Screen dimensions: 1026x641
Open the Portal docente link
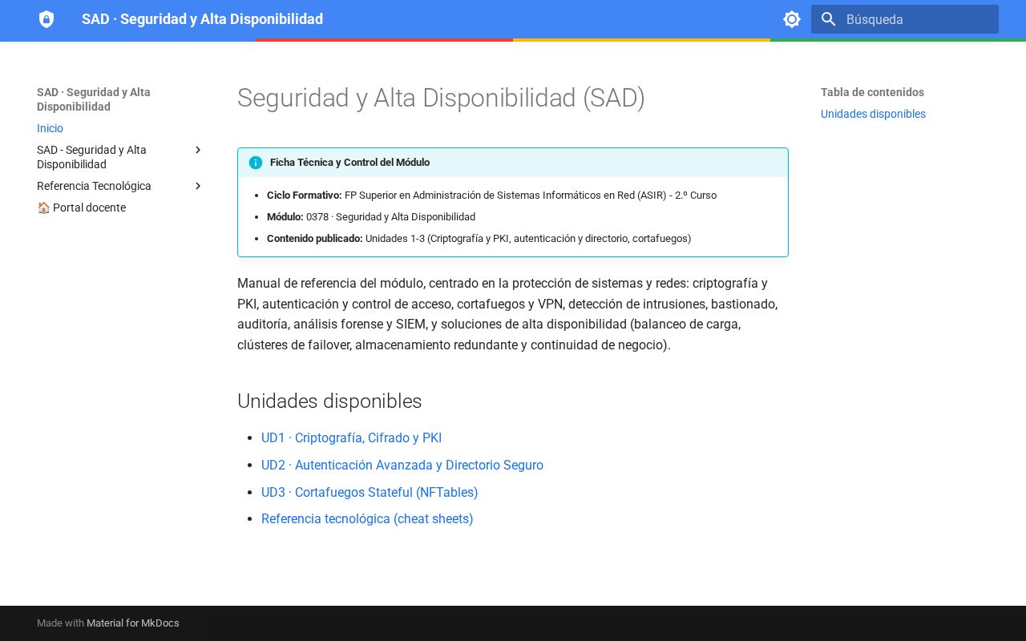click(81, 208)
